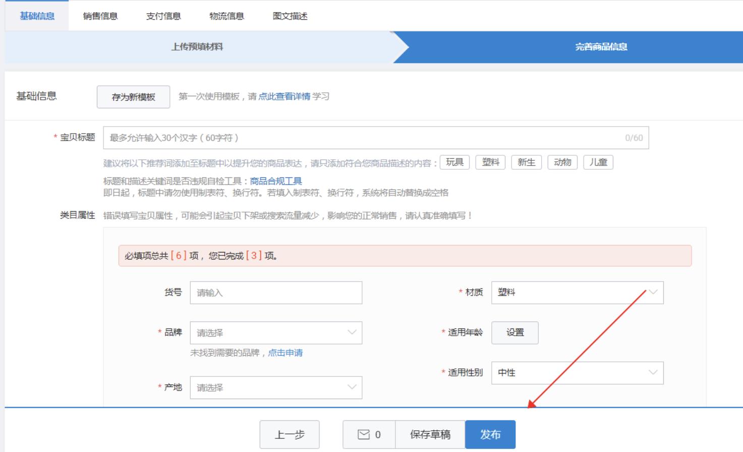Focus the 货号 input field

point(276,293)
